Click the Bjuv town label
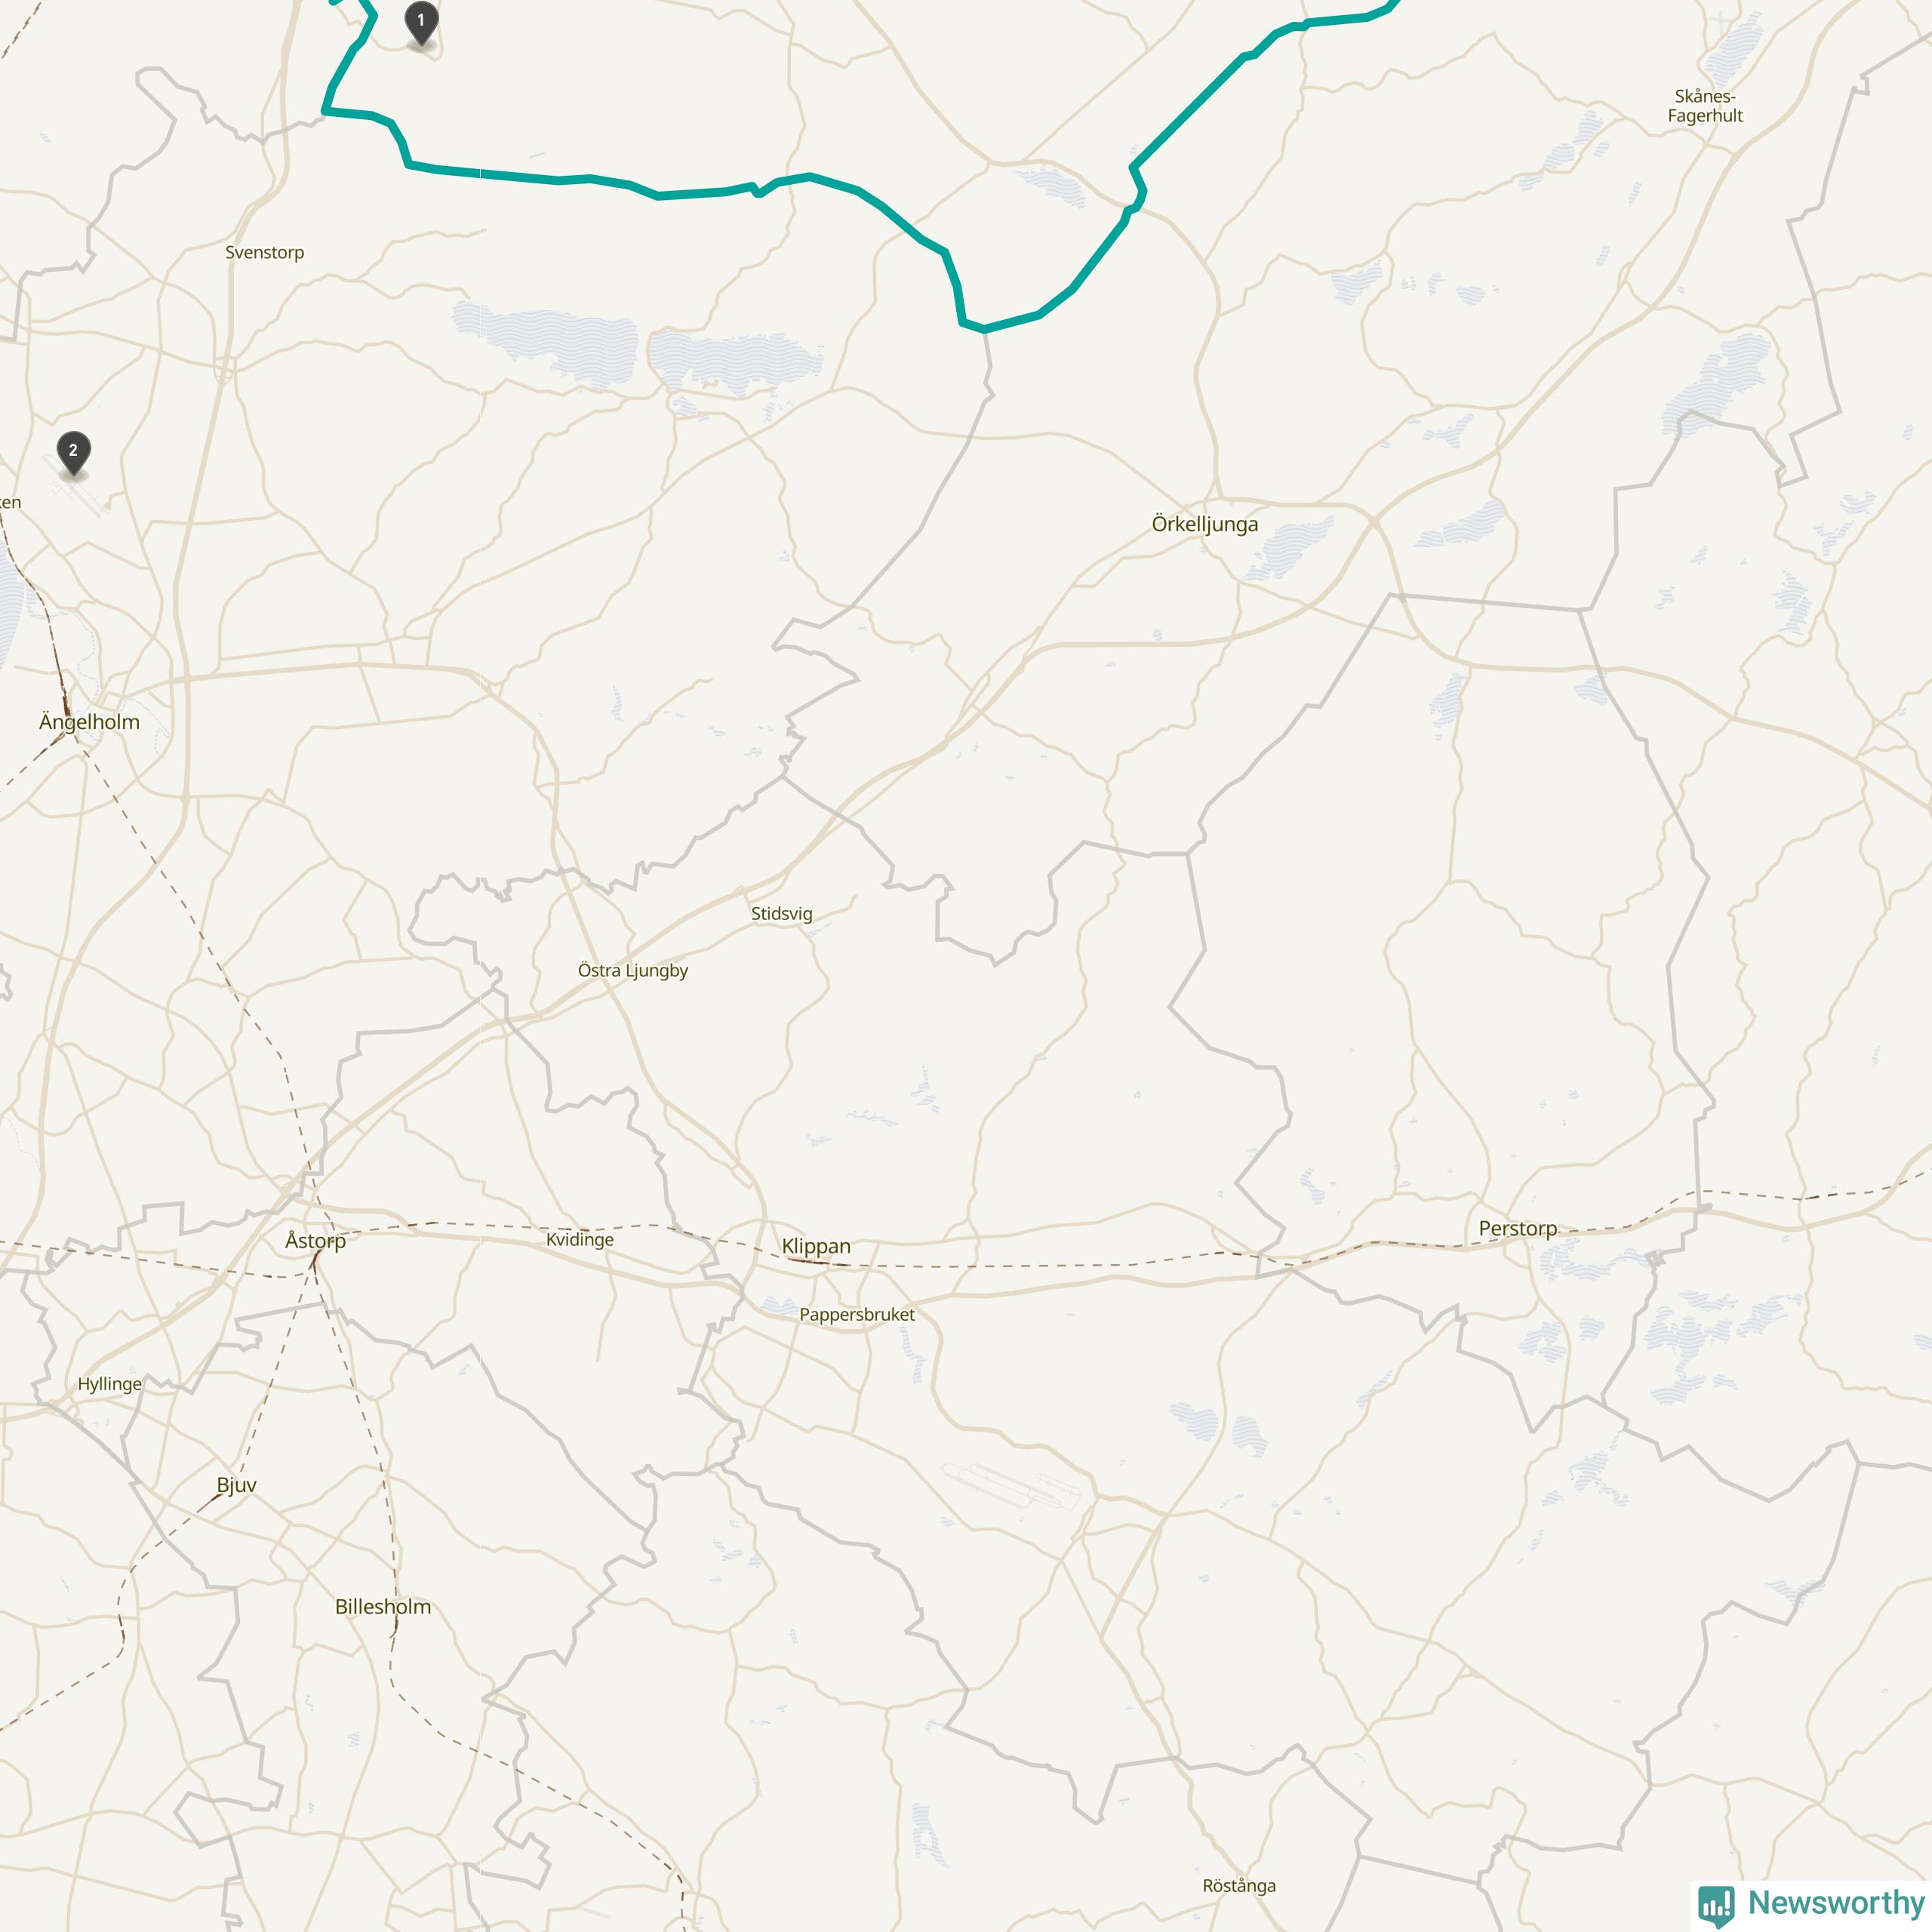 tap(237, 1485)
